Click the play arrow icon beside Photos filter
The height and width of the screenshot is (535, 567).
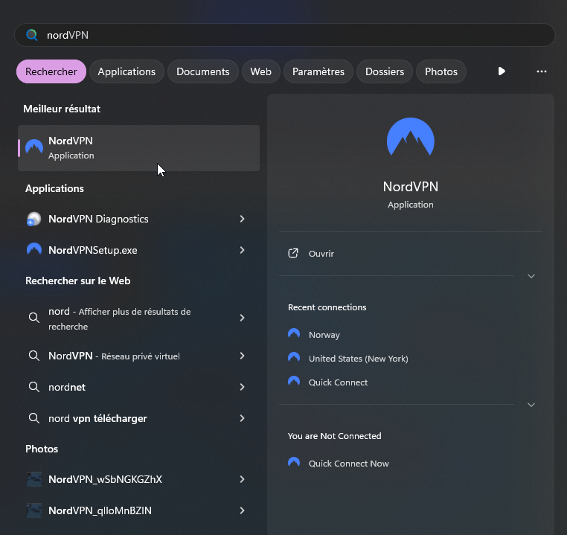502,71
